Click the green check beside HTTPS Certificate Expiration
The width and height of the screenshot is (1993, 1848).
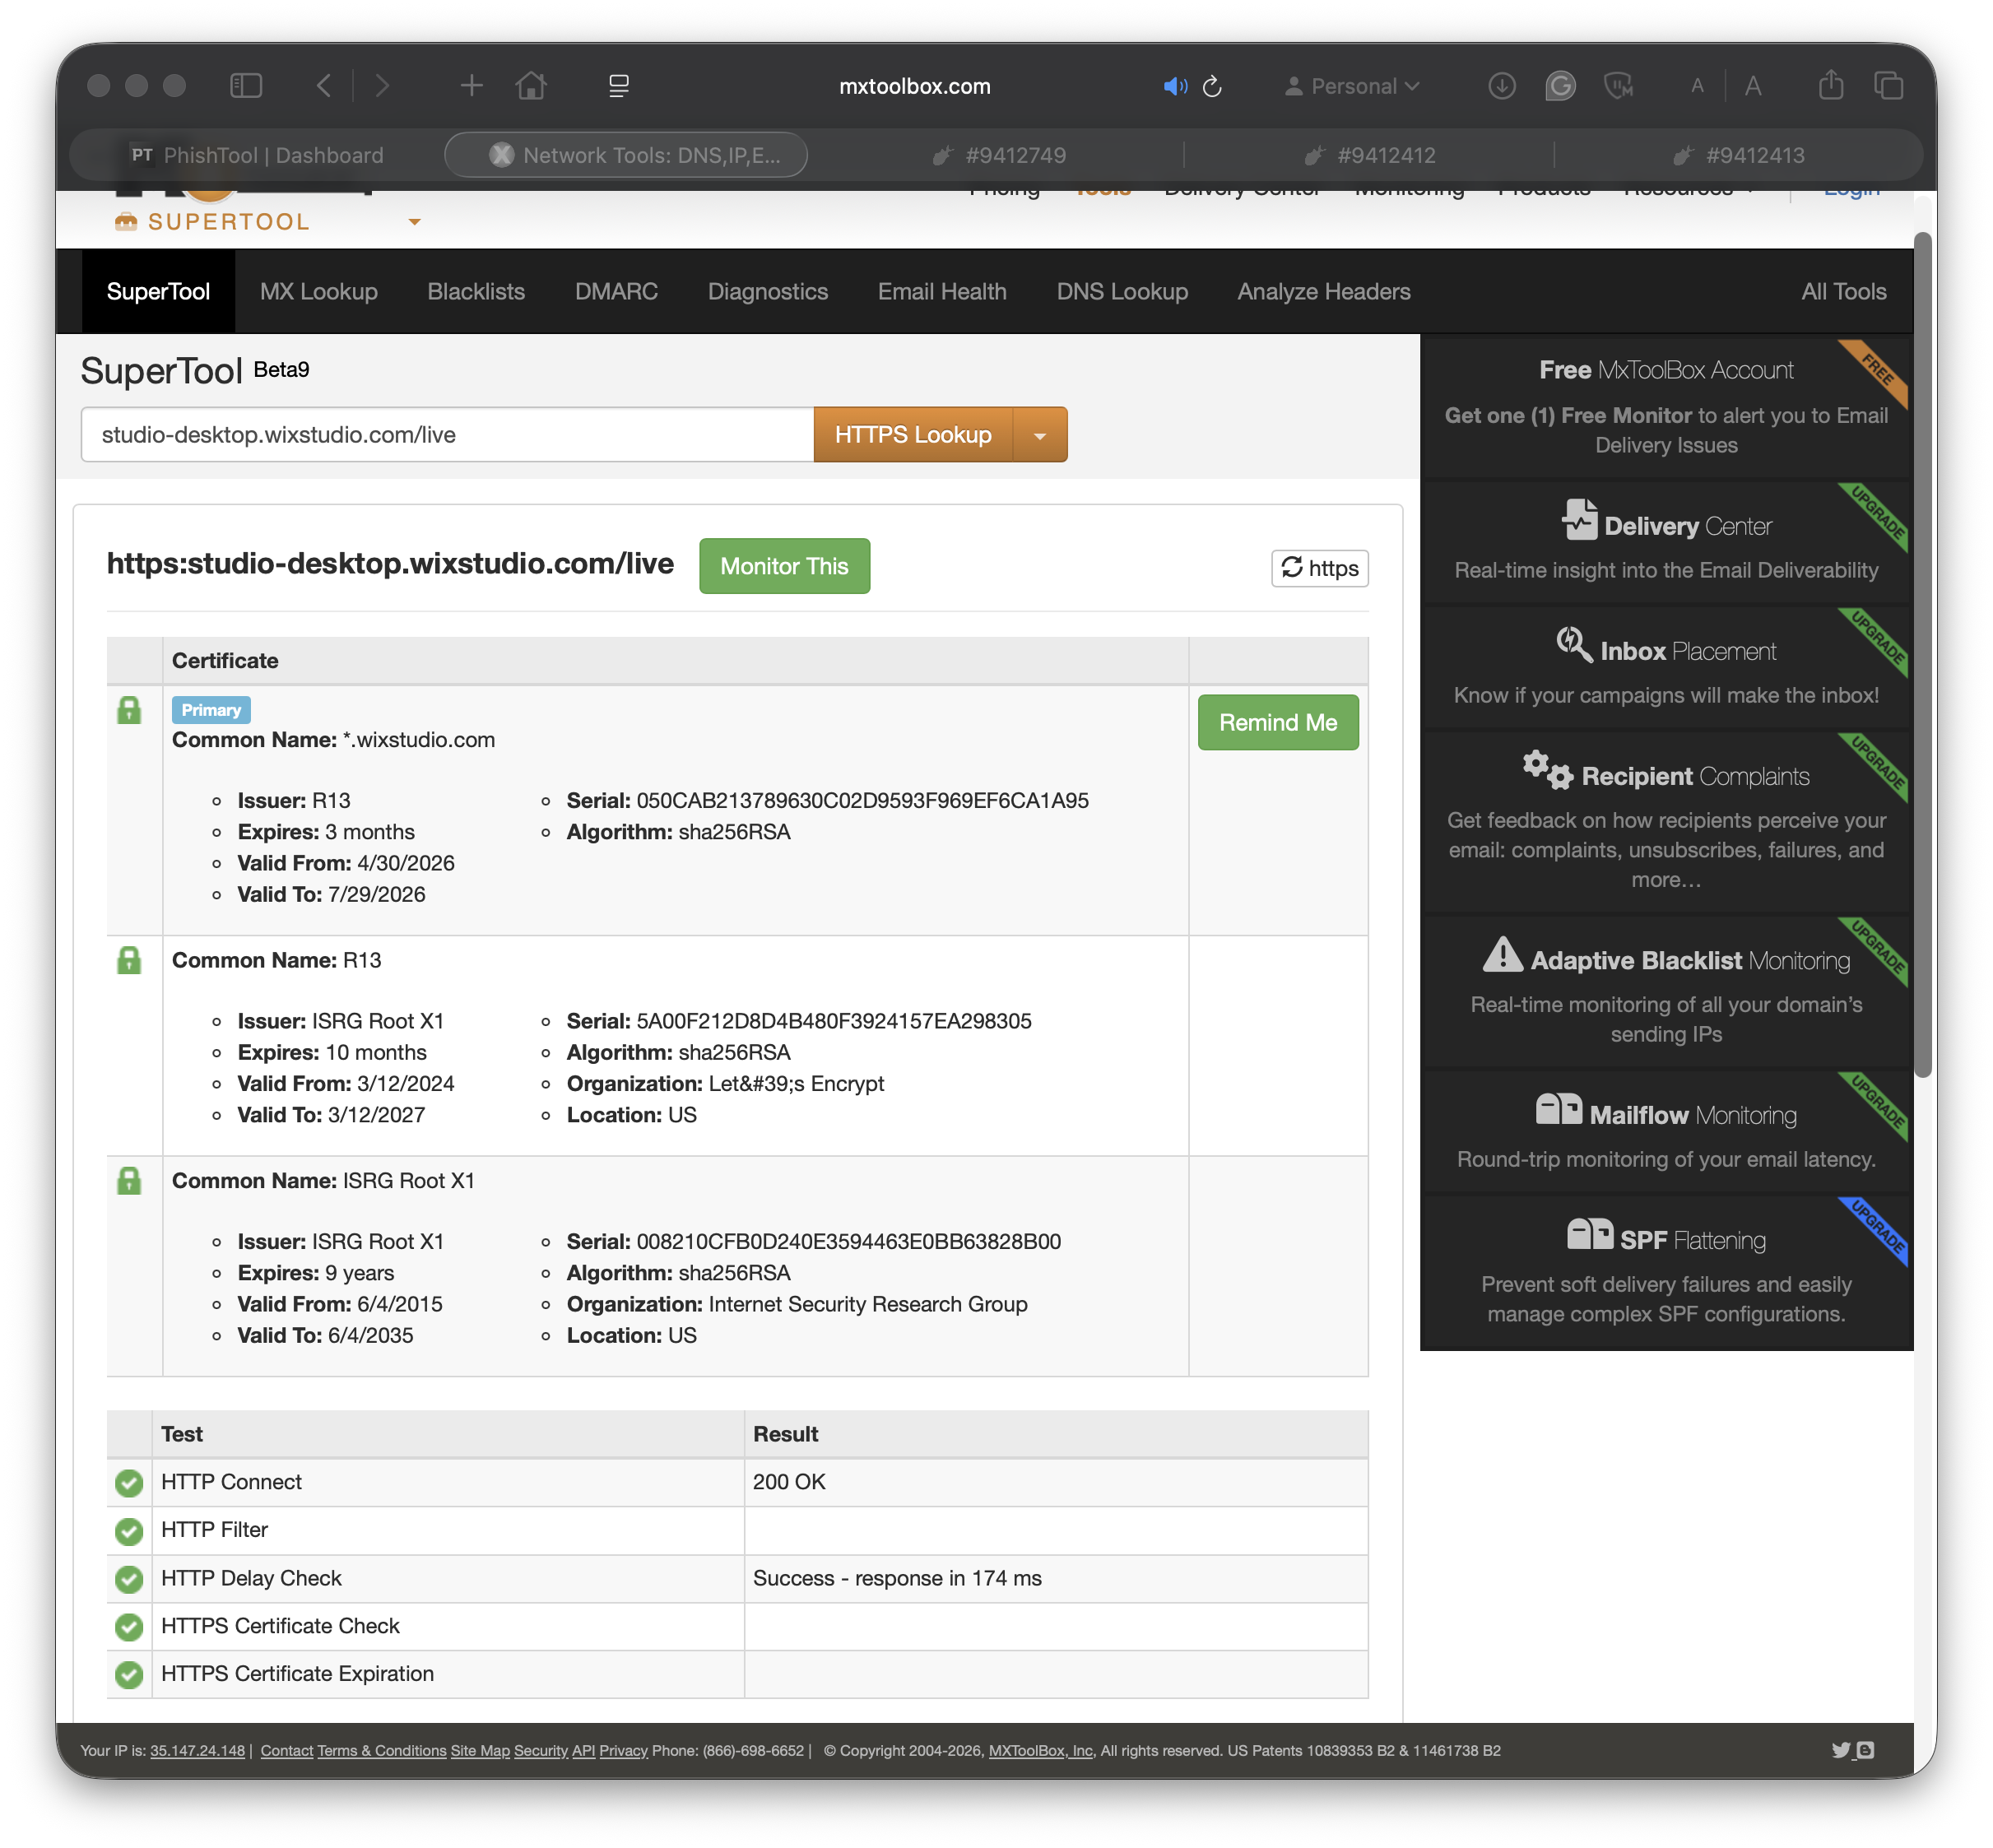coord(129,1674)
